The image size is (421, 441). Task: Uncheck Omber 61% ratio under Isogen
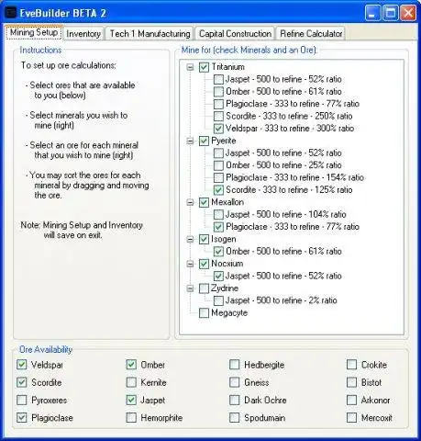coord(218,252)
